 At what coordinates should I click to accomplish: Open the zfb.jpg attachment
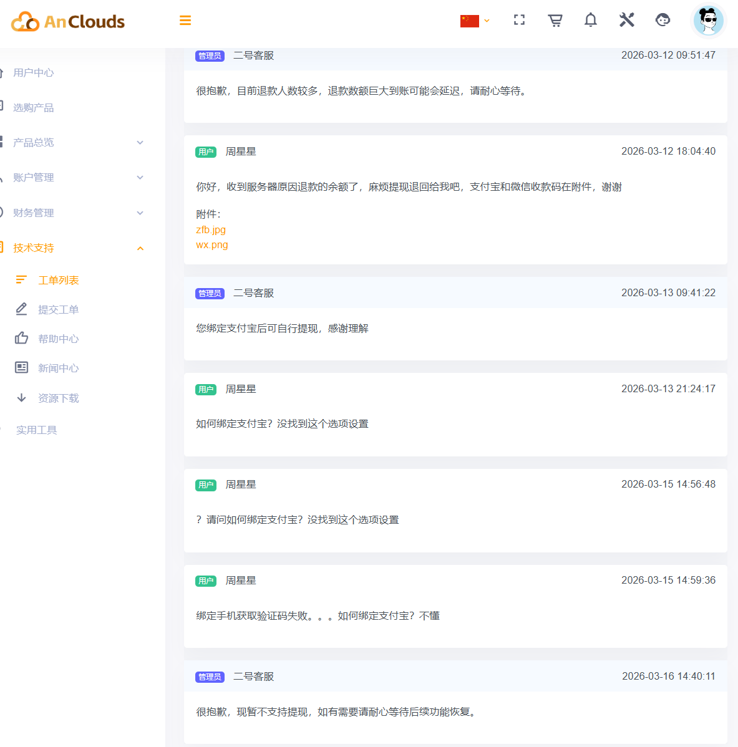coord(211,229)
